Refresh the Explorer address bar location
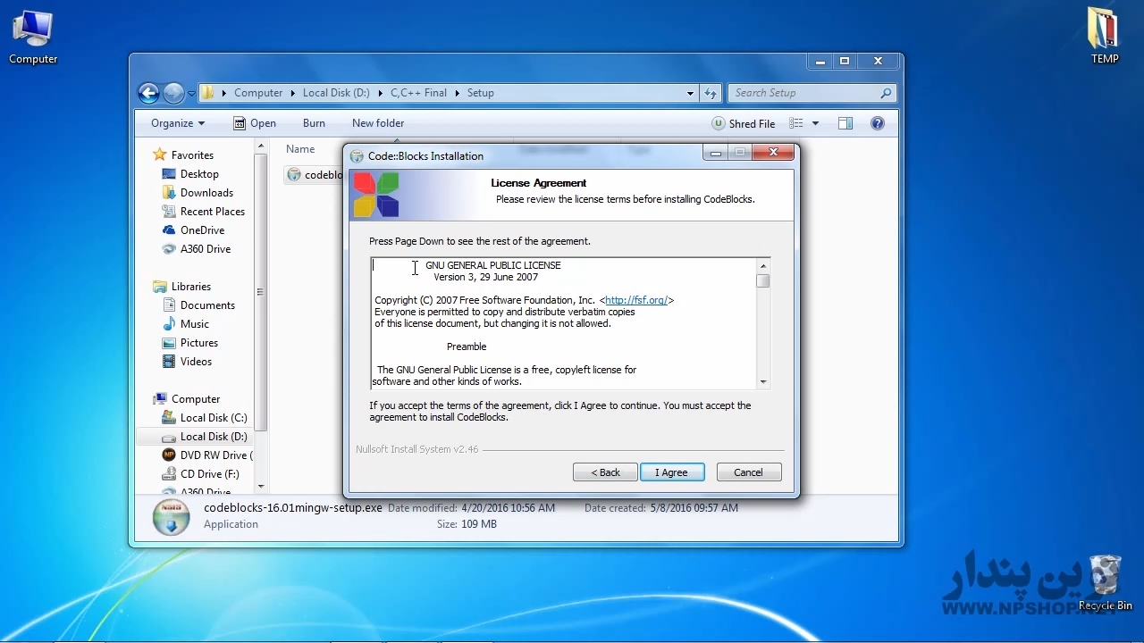Viewport: 1144px width, 643px height. coord(711,93)
